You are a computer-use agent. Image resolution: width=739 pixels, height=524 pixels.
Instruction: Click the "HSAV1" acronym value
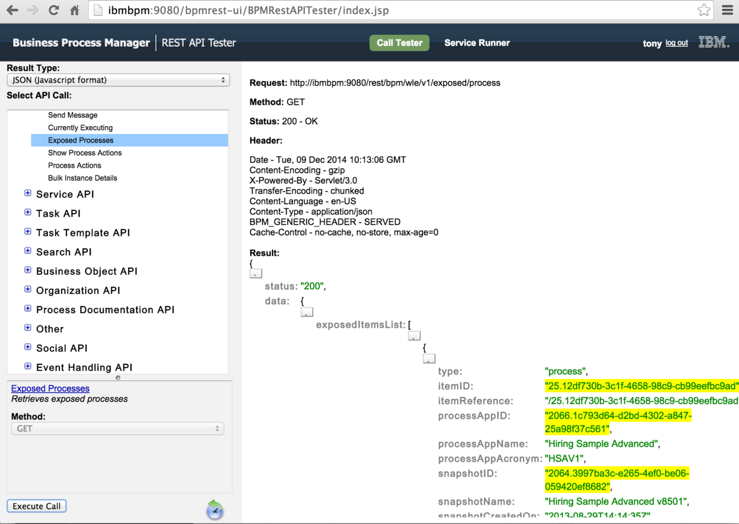pos(563,459)
